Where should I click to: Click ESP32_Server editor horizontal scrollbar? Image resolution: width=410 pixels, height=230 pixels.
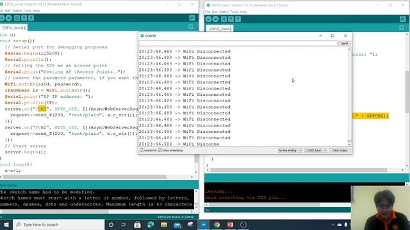[x=85, y=177]
